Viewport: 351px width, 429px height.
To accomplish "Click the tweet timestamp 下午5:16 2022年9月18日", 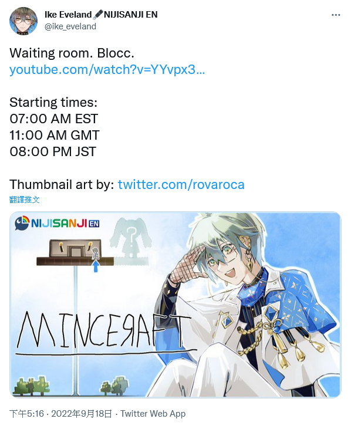I will click(x=60, y=414).
